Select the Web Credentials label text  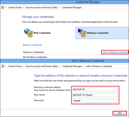42,33
